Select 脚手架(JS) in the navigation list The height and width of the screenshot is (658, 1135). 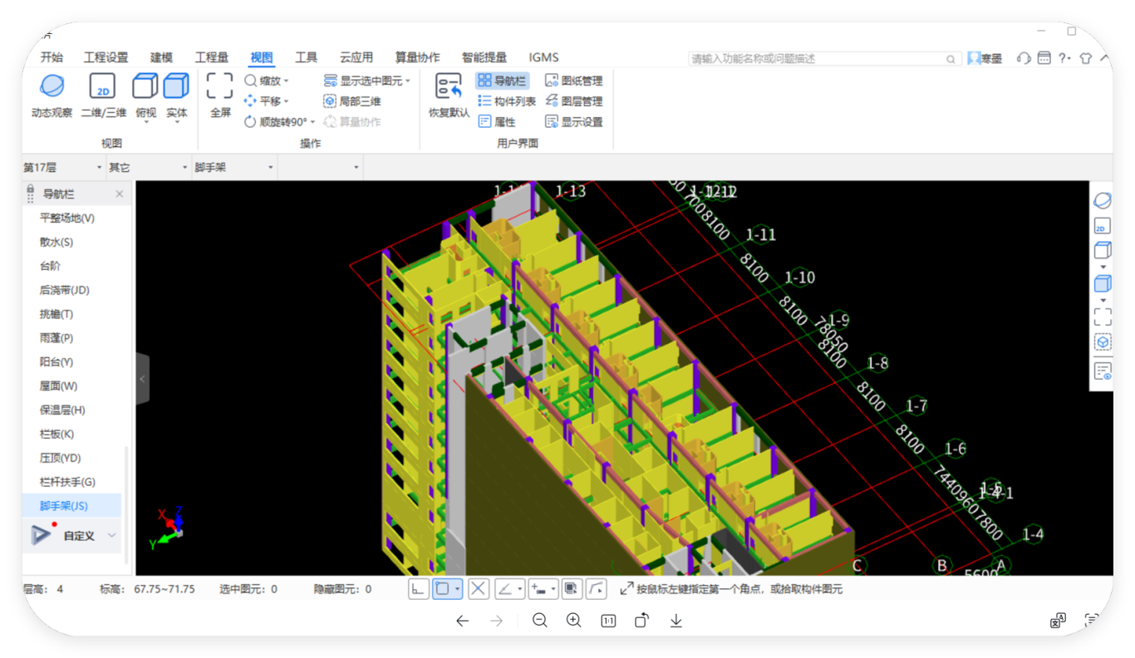(x=71, y=506)
